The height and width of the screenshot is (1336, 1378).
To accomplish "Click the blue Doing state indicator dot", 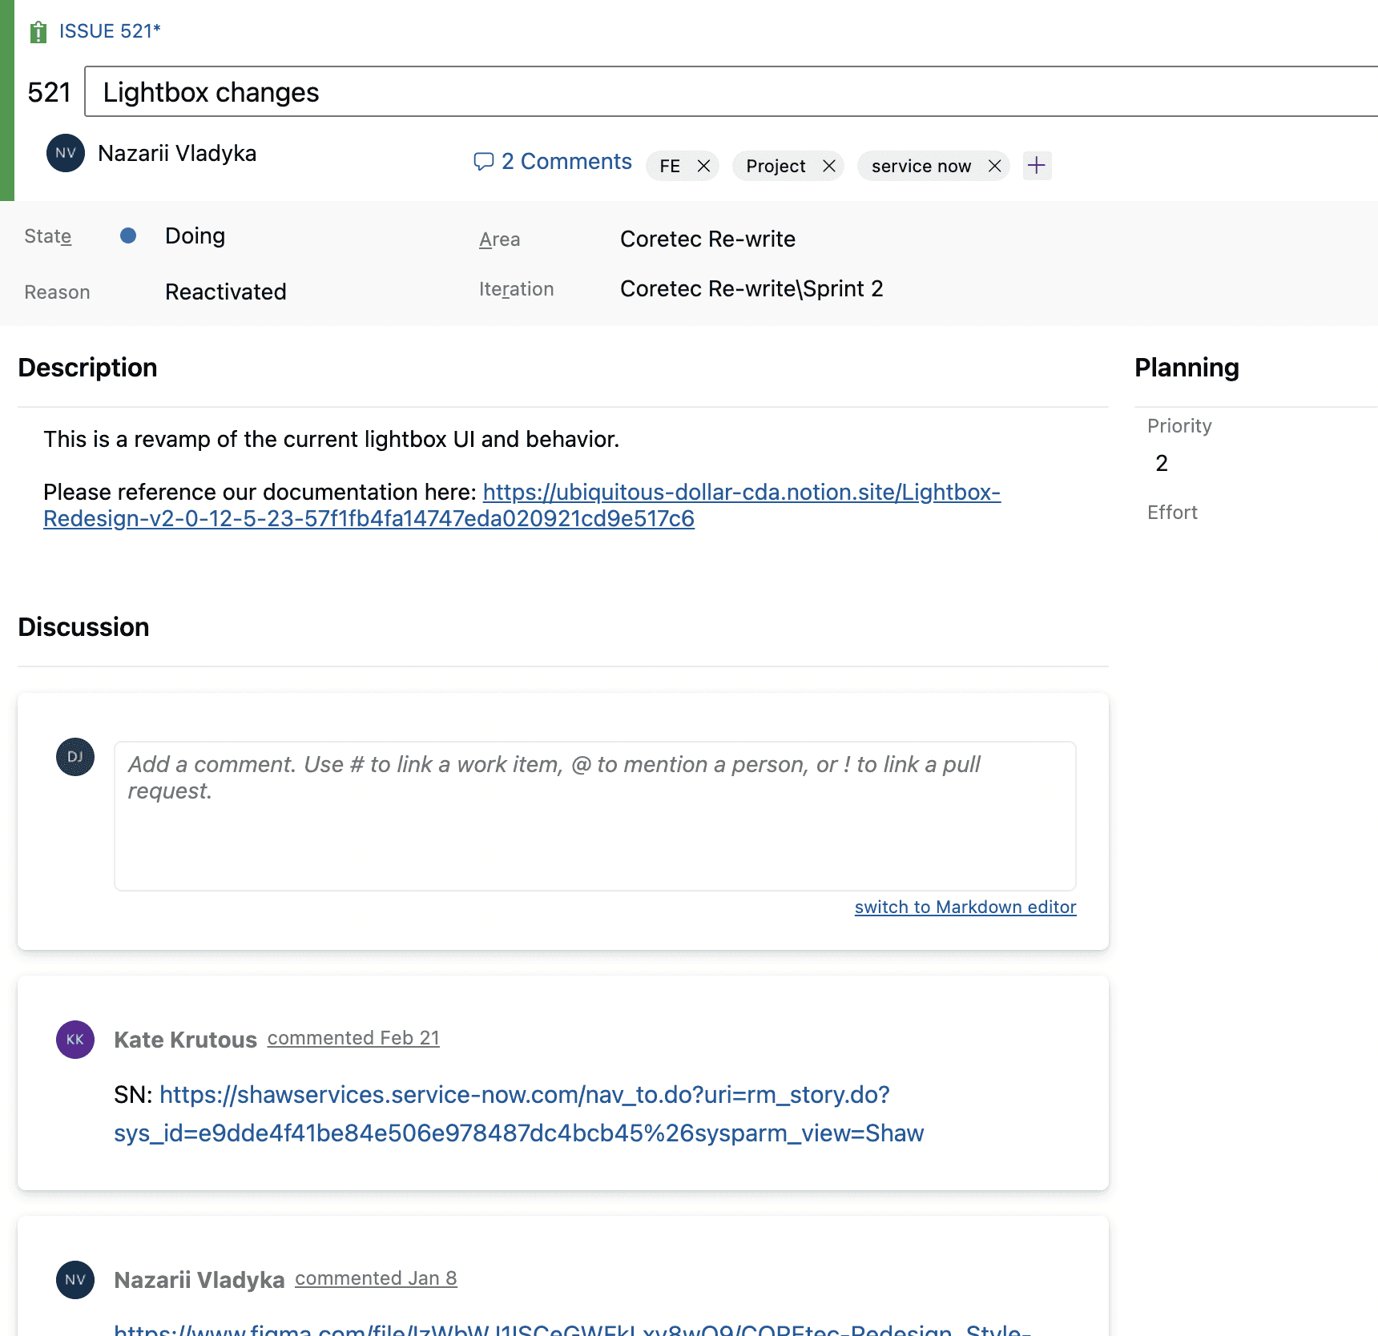I will pos(128,235).
